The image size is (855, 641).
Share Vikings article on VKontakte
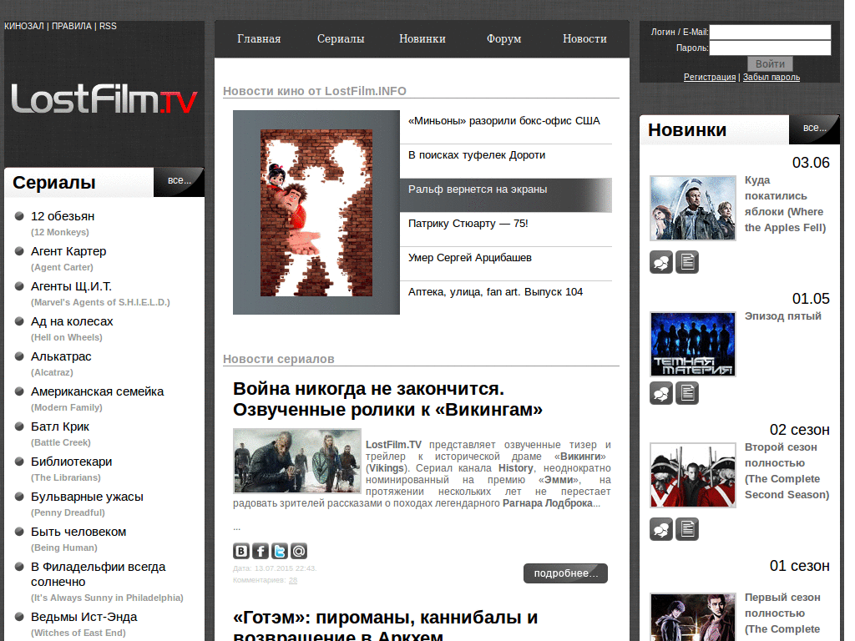click(241, 551)
